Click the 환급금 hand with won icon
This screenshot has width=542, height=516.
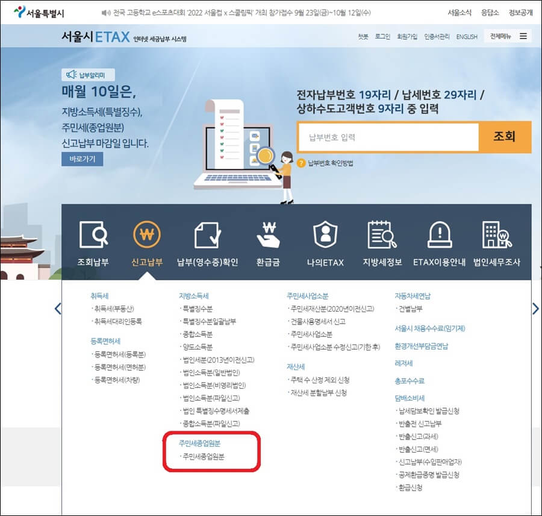(268, 234)
